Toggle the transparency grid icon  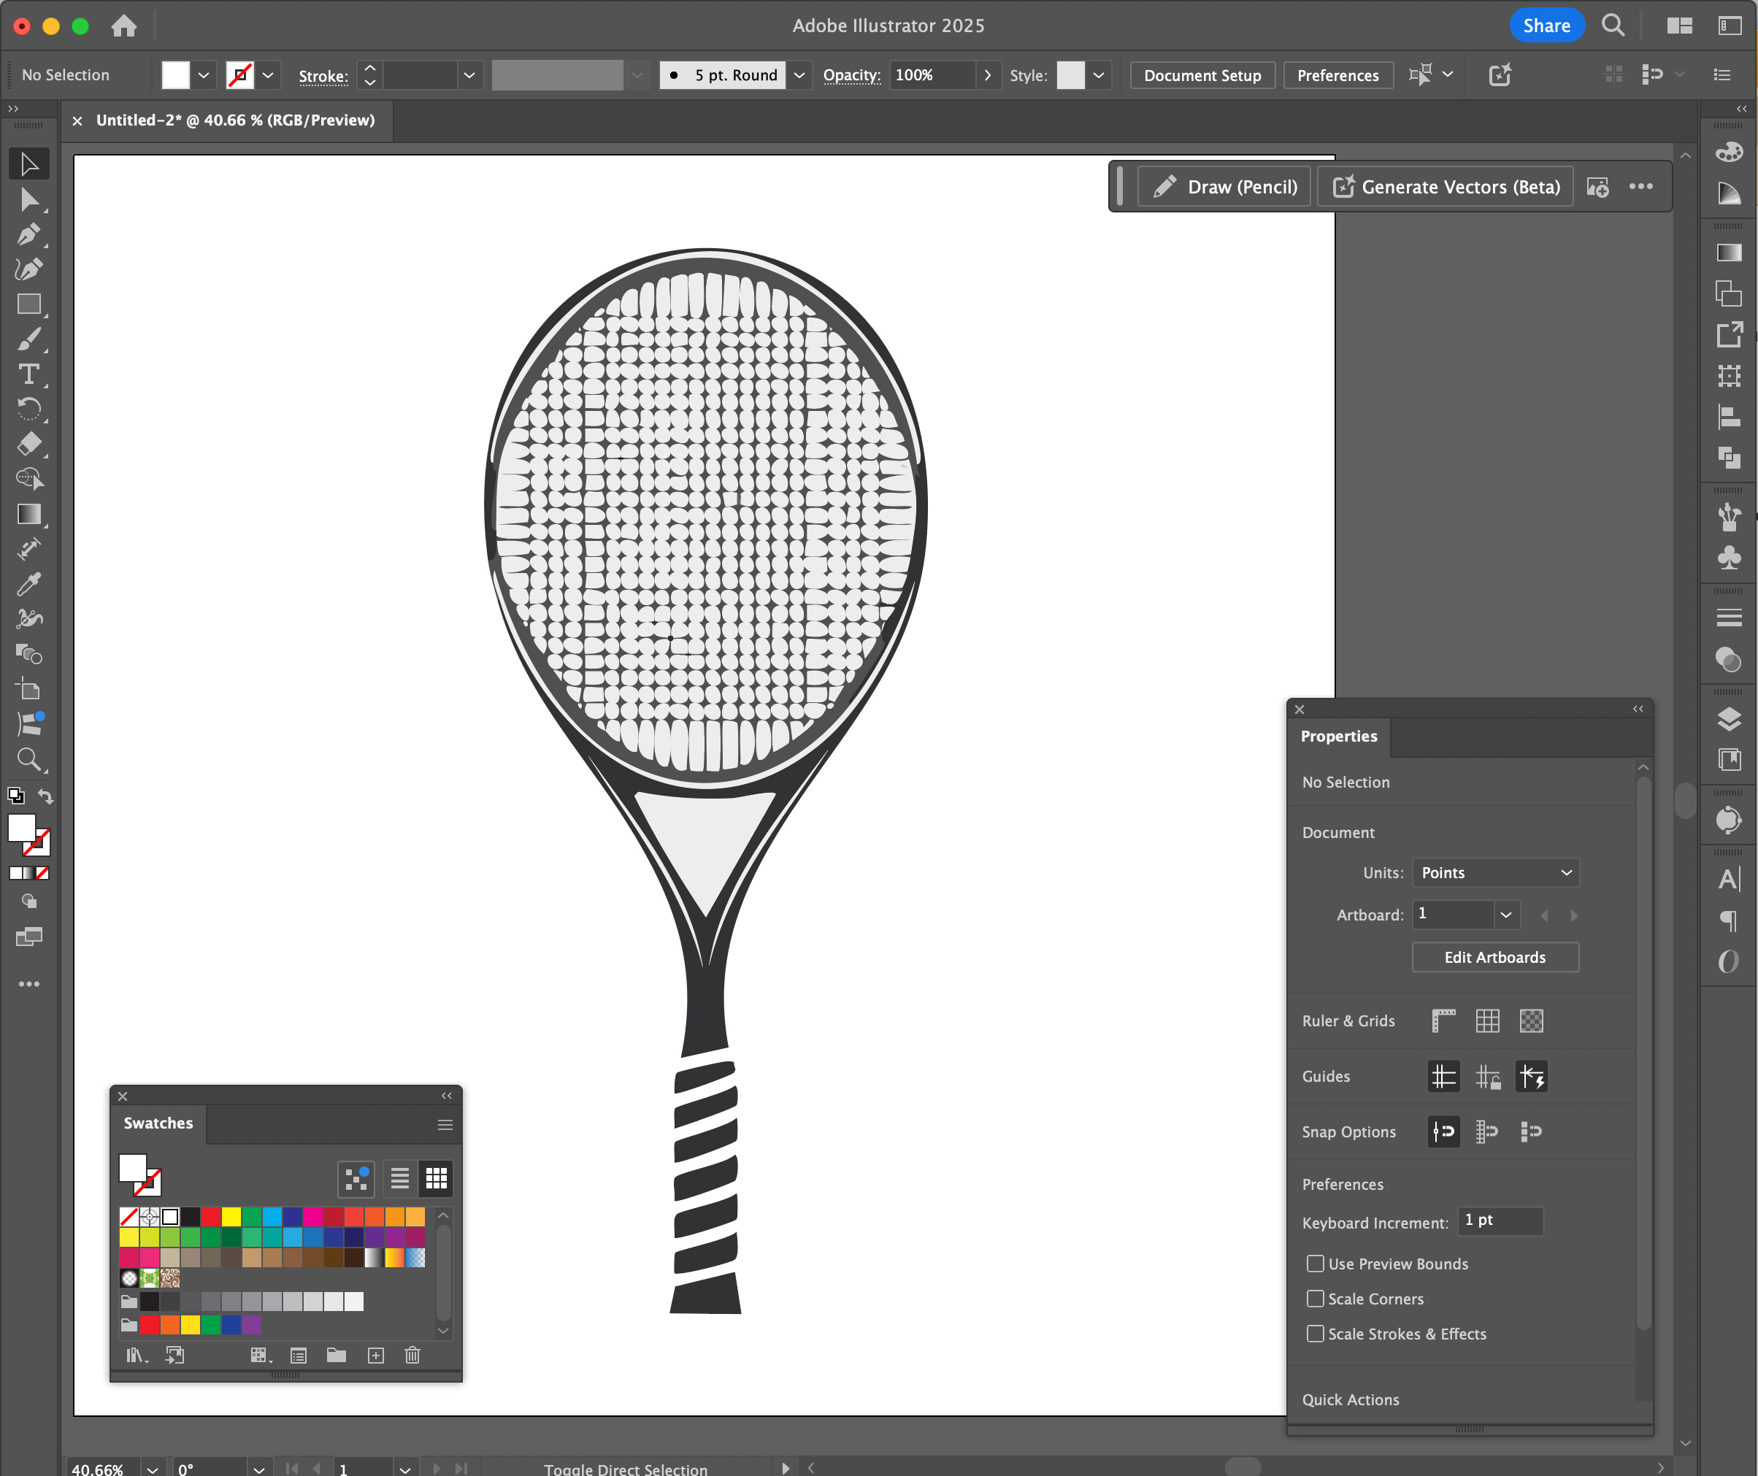[1531, 1020]
